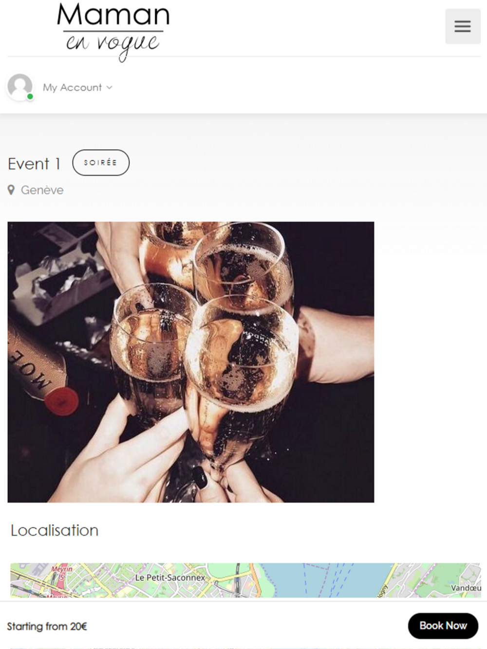Viewport: 487px width, 649px height.
Task: Click the Maman en vogue logo
Action: pyautogui.click(x=113, y=31)
